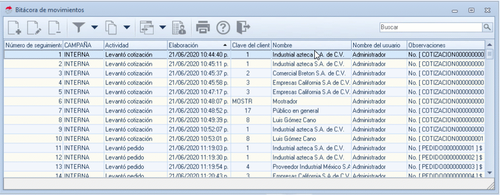
Task: Open help with the question mark icon
Action: click(223, 27)
